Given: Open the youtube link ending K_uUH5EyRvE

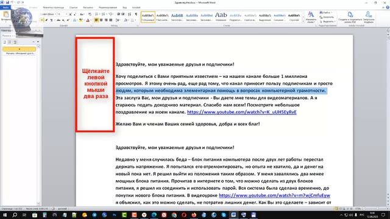Looking at the screenshot, I should pos(241,112).
